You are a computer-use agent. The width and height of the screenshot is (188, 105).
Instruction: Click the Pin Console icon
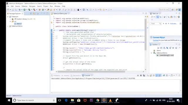click(164, 76)
